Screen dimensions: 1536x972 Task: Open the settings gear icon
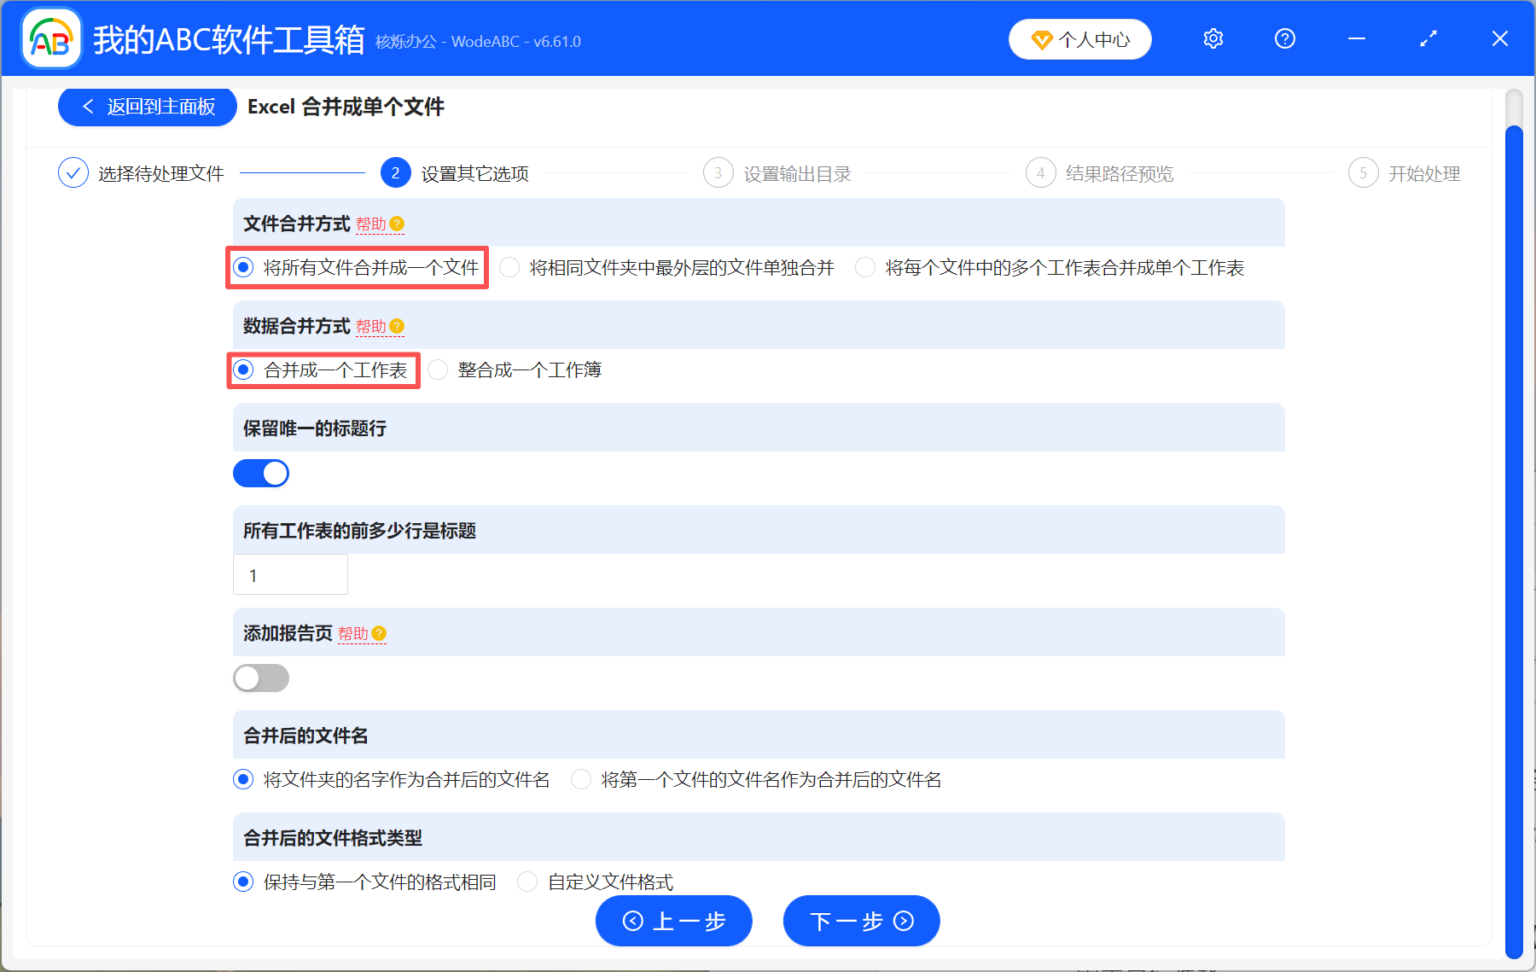click(1213, 38)
